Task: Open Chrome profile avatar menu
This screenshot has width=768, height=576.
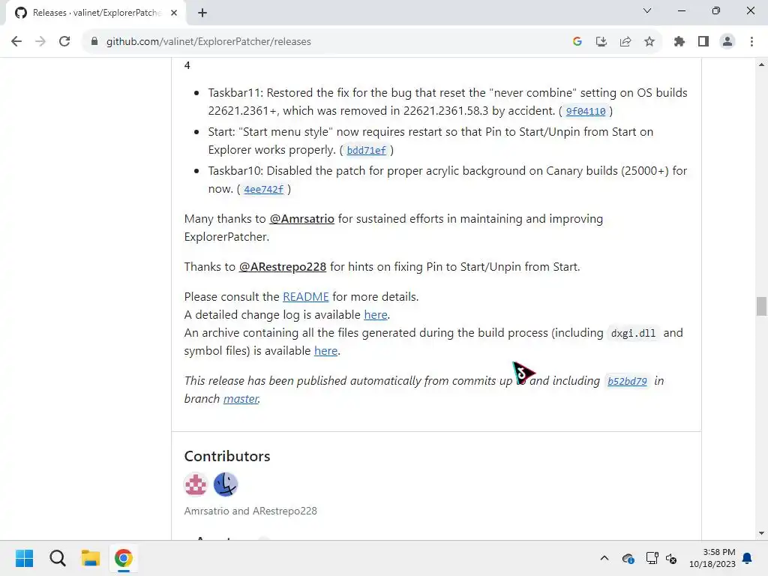Action: [x=727, y=42]
